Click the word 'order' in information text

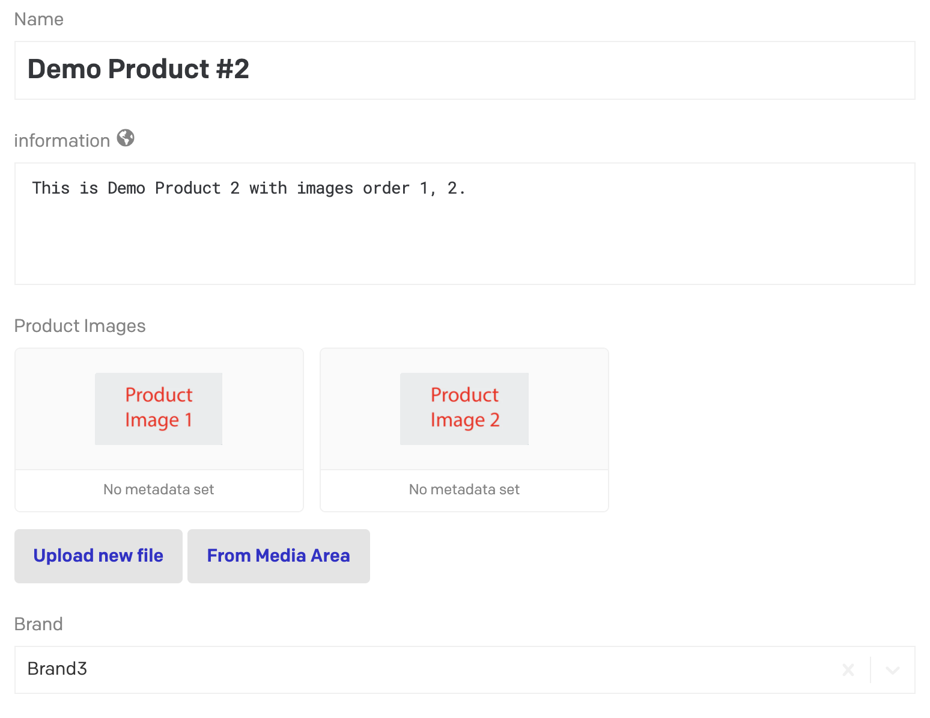point(386,188)
